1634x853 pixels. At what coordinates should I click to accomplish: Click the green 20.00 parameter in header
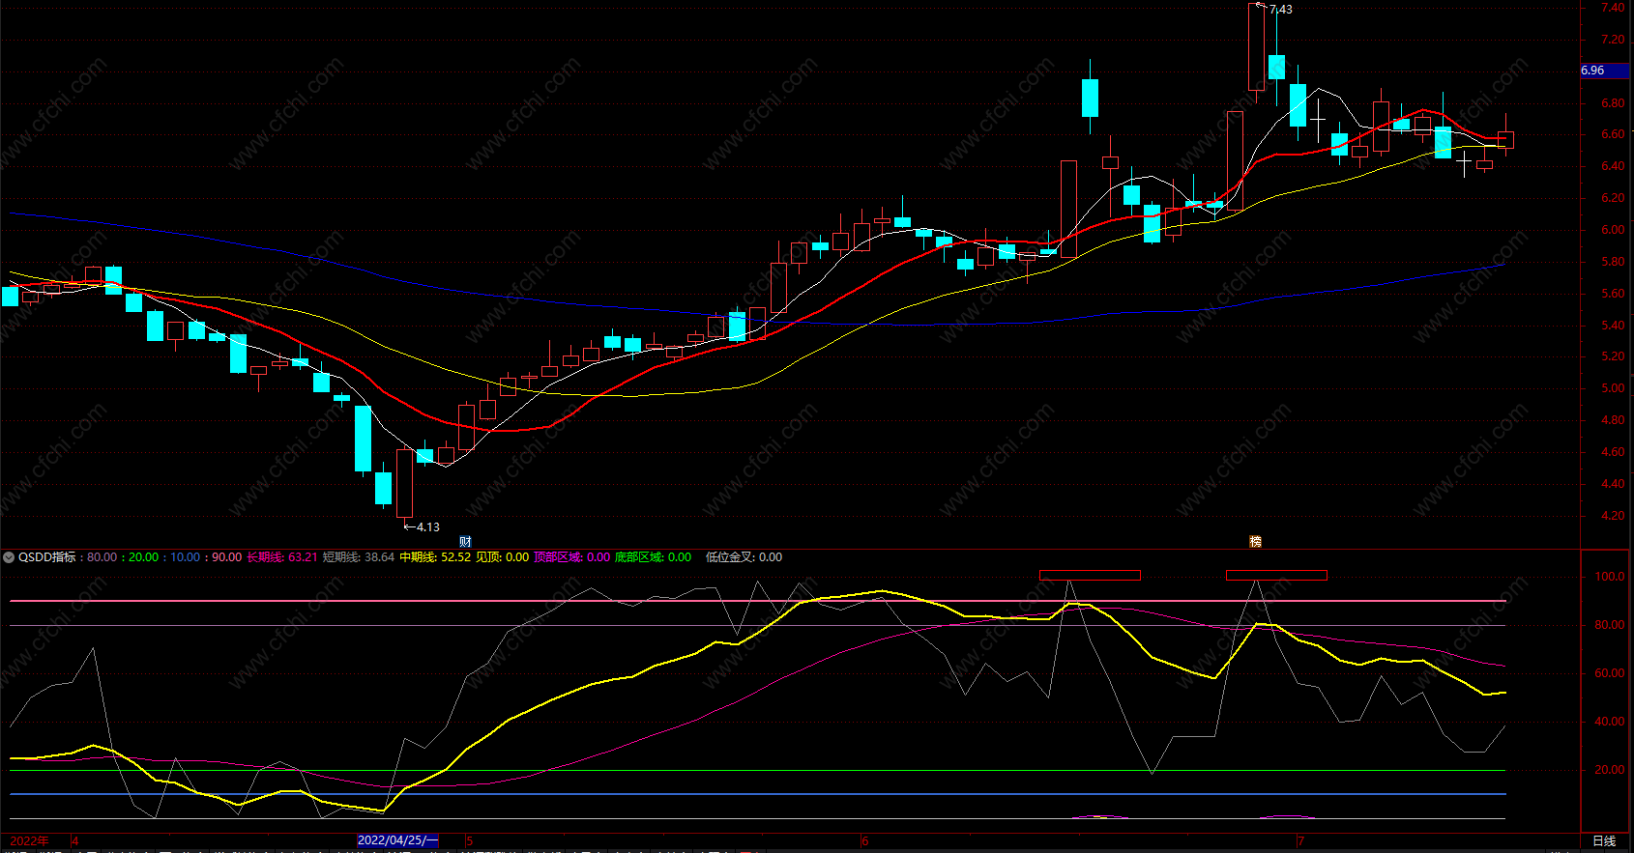144,557
